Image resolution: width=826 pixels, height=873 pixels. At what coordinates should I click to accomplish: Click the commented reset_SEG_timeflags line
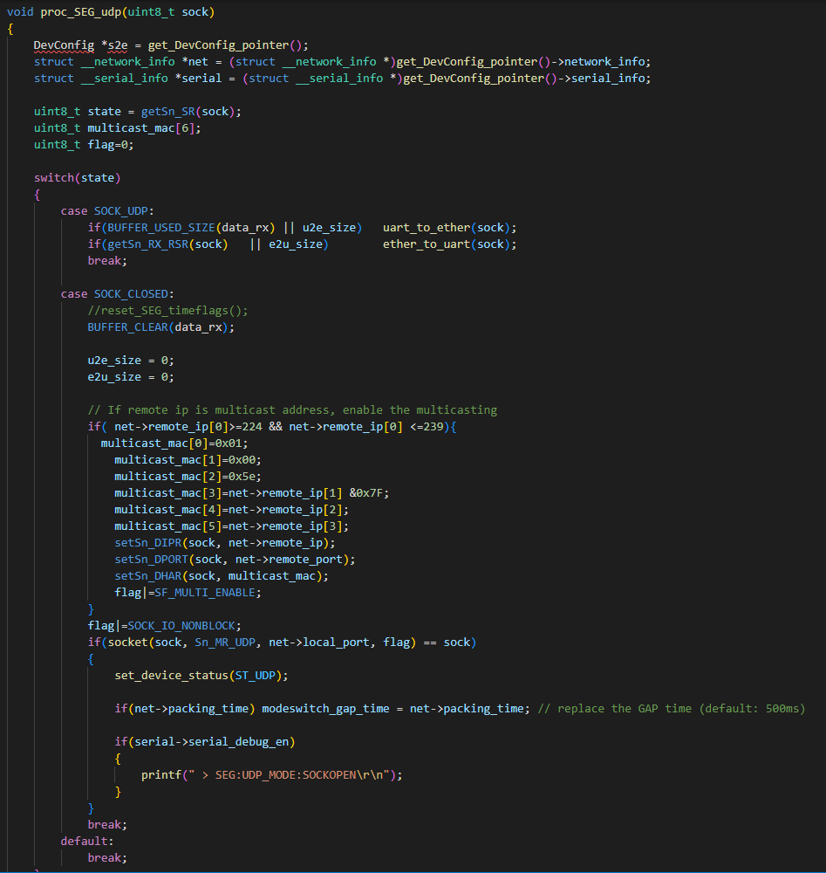[x=167, y=311]
